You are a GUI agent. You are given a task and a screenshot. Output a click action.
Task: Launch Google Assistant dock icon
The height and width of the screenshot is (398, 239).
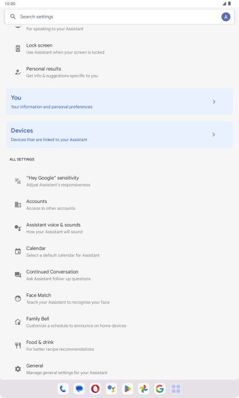point(111,388)
